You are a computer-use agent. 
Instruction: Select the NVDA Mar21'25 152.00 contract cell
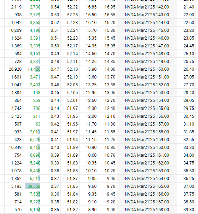tap(147, 85)
